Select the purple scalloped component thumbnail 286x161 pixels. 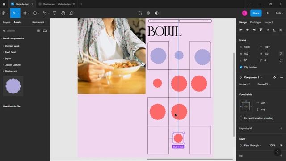point(13,86)
